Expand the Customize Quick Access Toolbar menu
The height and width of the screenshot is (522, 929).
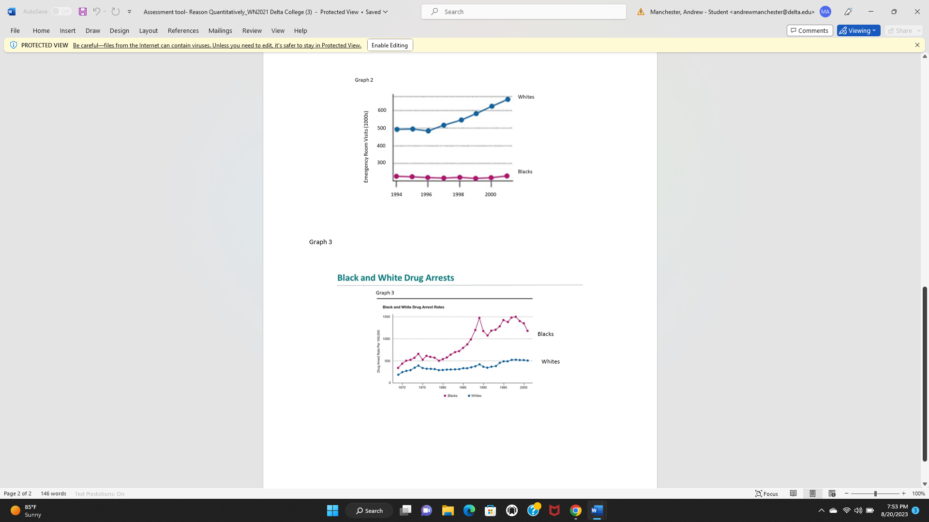point(129,11)
